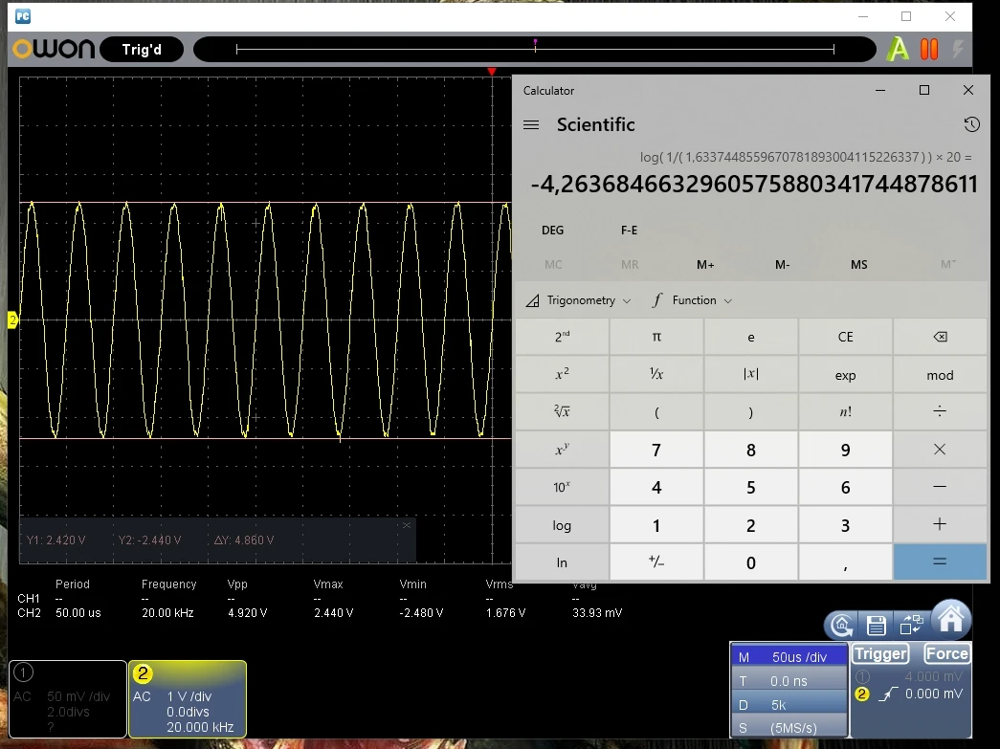Pause acquisition with the orange Run/Stop icon
The image size is (1000, 749).
(x=928, y=50)
